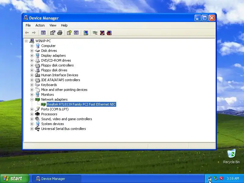The width and height of the screenshot is (244, 183).
Task: Expand the Disk drives category
Action: click(32, 51)
